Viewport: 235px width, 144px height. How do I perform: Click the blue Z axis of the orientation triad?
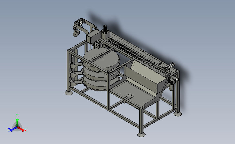[x=13, y=129]
